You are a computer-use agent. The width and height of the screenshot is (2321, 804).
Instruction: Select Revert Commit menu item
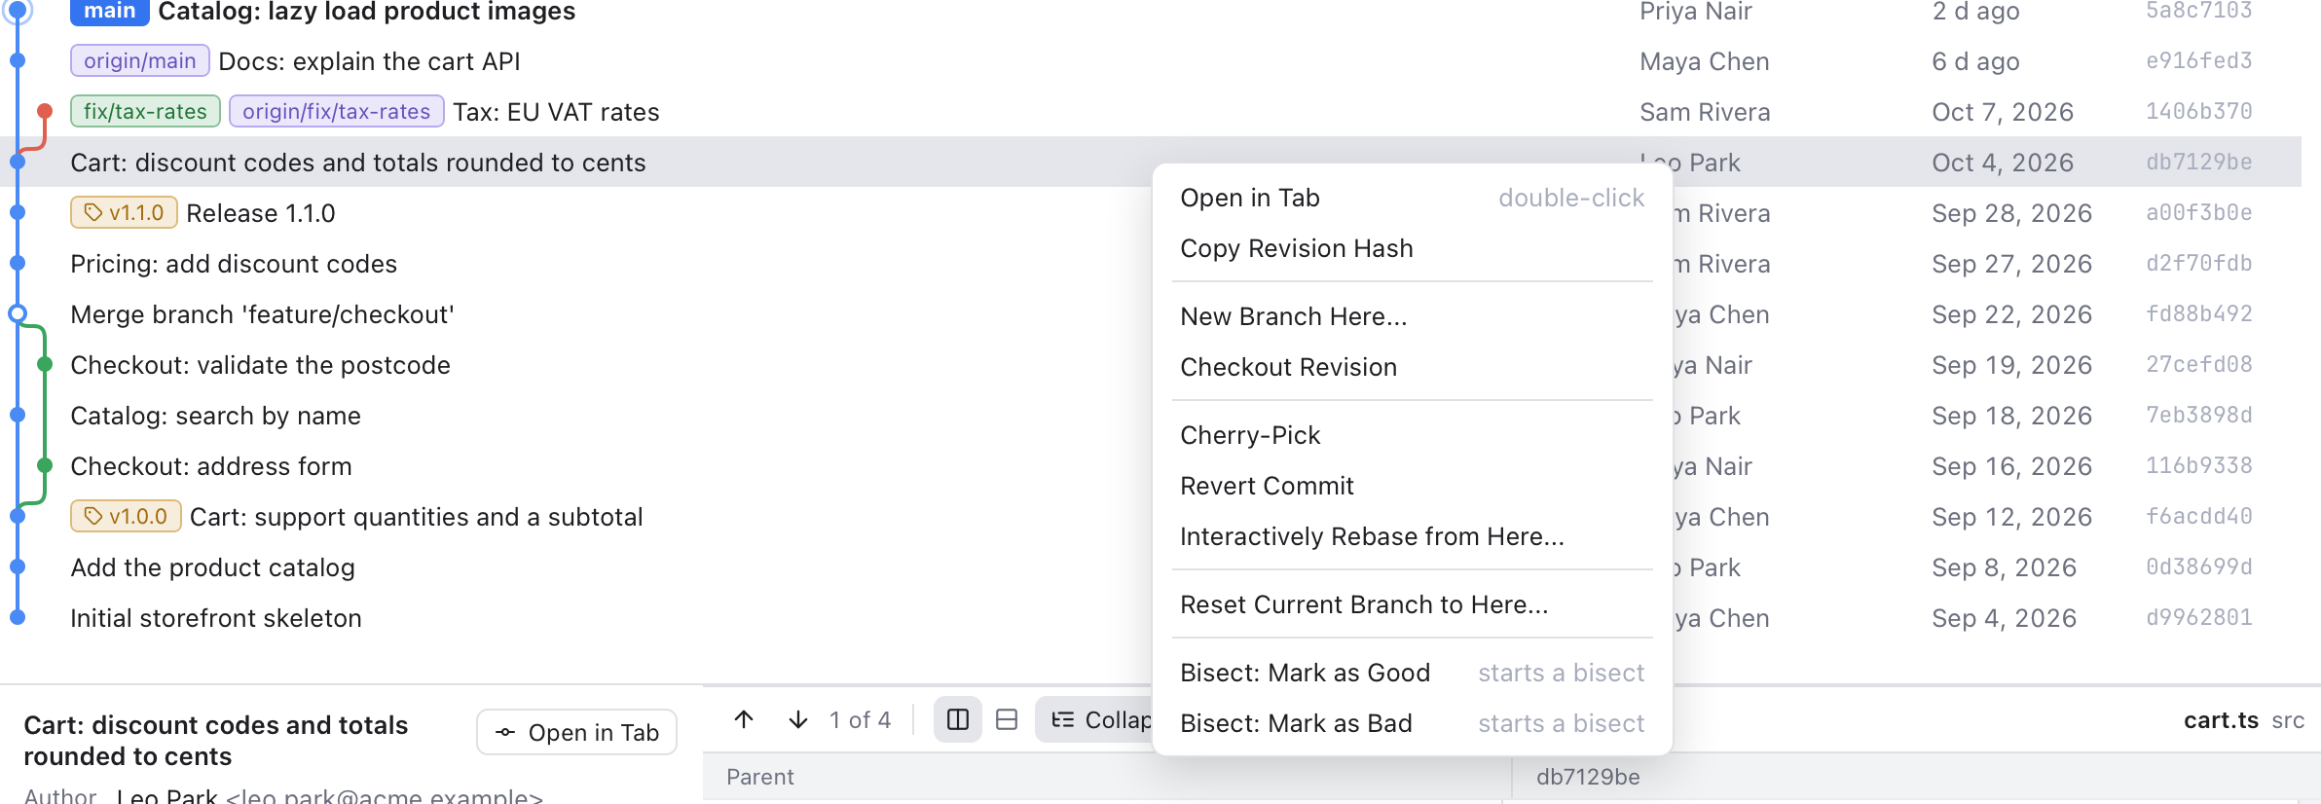pos(1412,486)
